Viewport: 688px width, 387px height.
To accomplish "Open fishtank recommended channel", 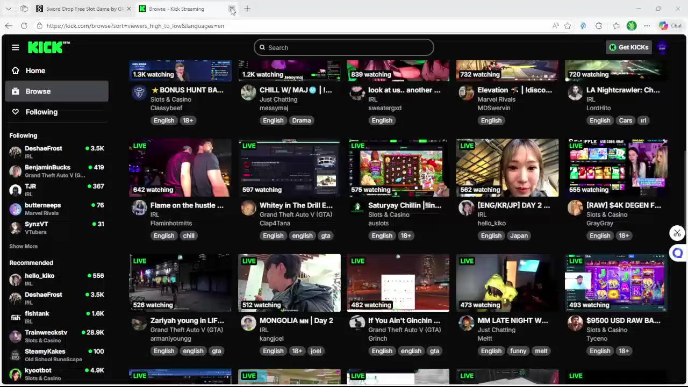I will 56,317.
